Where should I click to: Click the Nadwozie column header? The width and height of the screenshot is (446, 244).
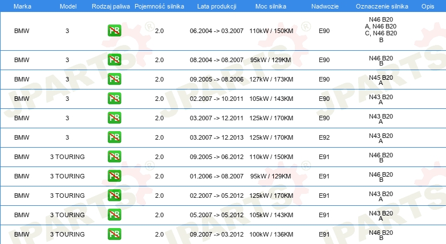click(325, 6)
